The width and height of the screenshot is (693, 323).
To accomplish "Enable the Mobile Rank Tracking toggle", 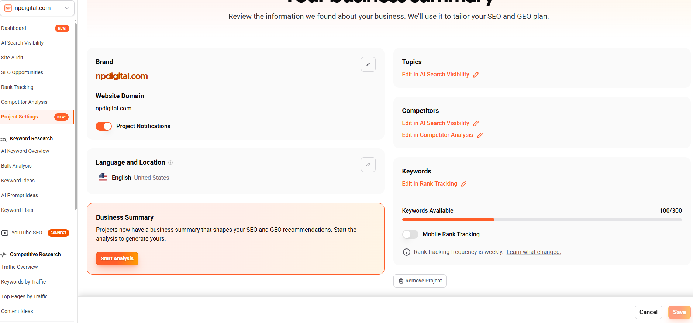I will coord(410,234).
